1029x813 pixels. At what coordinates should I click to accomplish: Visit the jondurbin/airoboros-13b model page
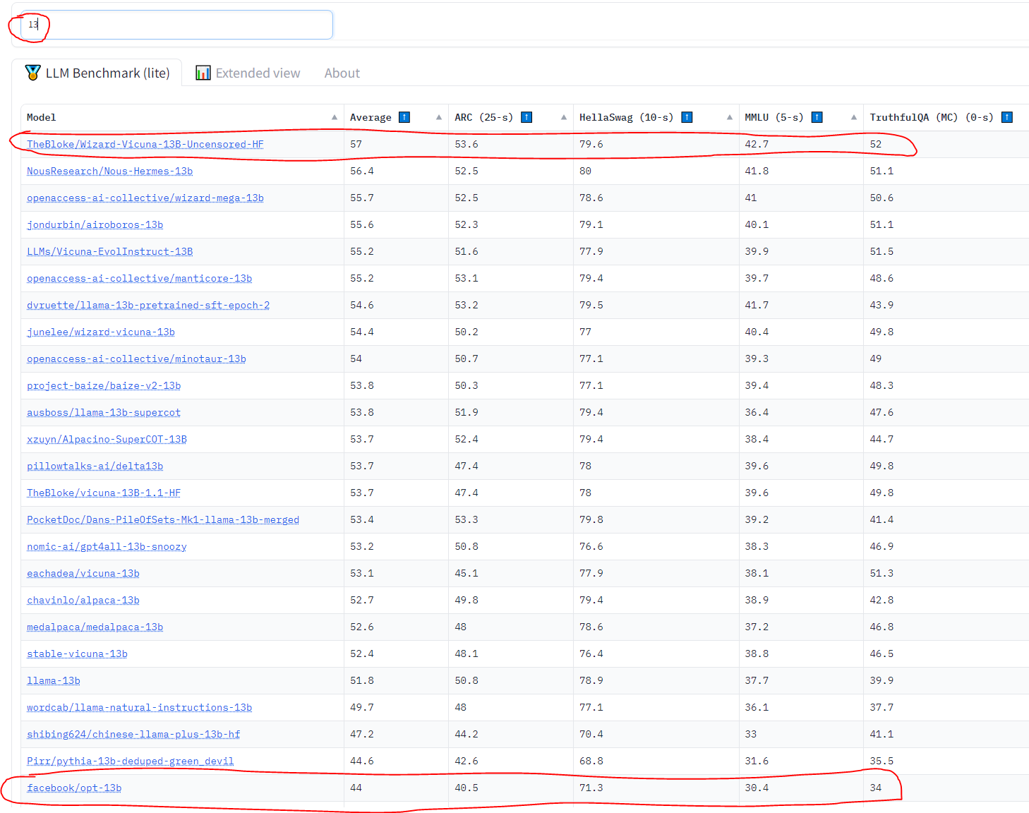[x=95, y=224]
